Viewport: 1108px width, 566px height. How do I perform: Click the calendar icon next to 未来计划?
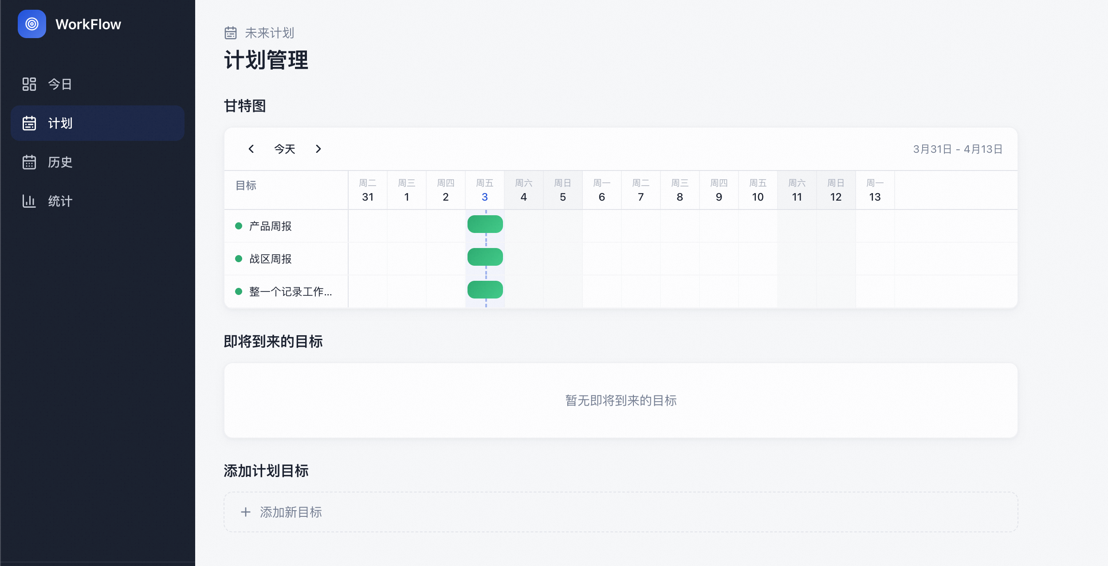point(231,33)
